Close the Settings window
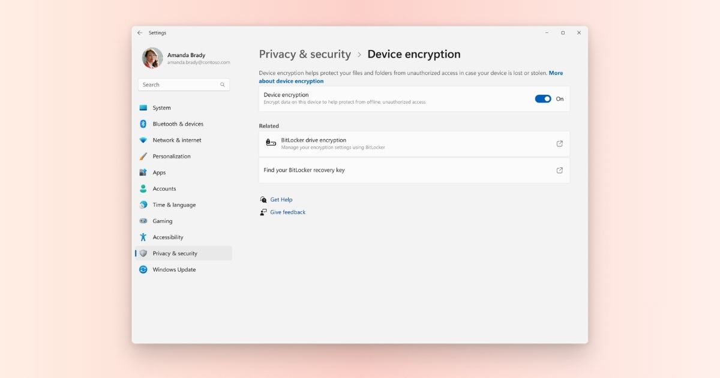The image size is (720, 378). coord(579,33)
